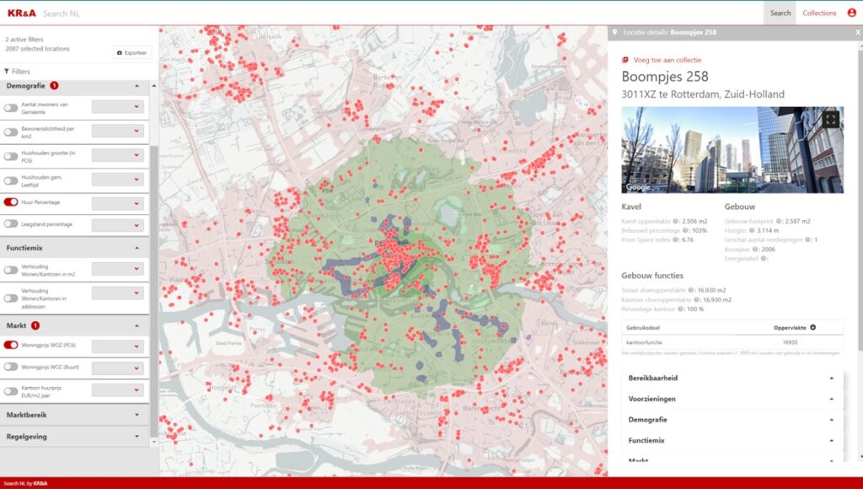Image resolution: width=863 pixels, height=489 pixels.
Task: Enable the Leegstand percentage toggle
Action: point(11,224)
